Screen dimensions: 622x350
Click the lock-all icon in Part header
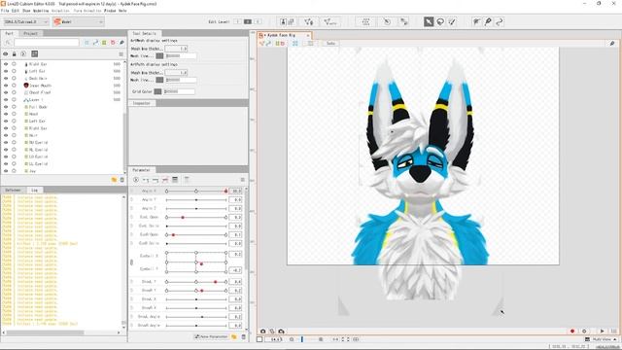coord(15,54)
